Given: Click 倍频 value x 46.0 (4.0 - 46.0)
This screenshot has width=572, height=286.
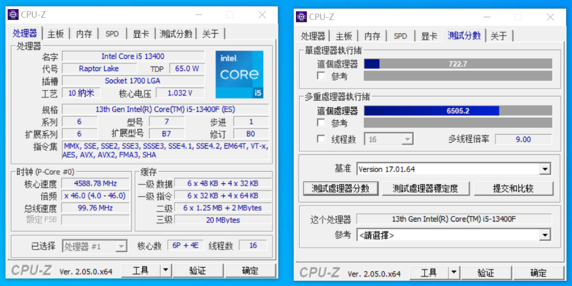Looking at the screenshot, I should [x=95, y=196].
